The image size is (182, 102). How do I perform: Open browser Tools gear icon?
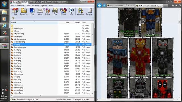(180, 5)
